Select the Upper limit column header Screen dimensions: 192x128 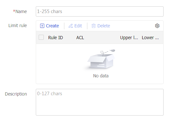pos(129,38)
